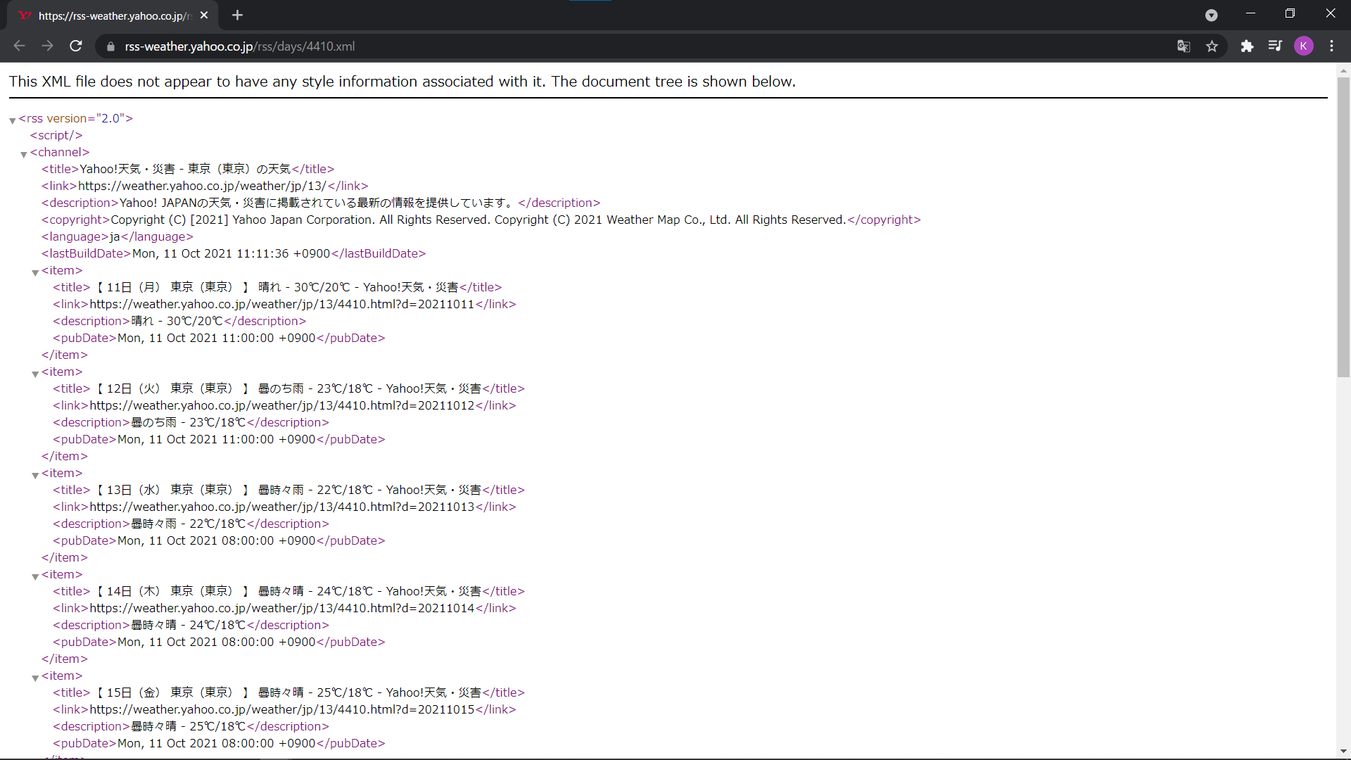Click the copyright text line

tap(481, 220)
